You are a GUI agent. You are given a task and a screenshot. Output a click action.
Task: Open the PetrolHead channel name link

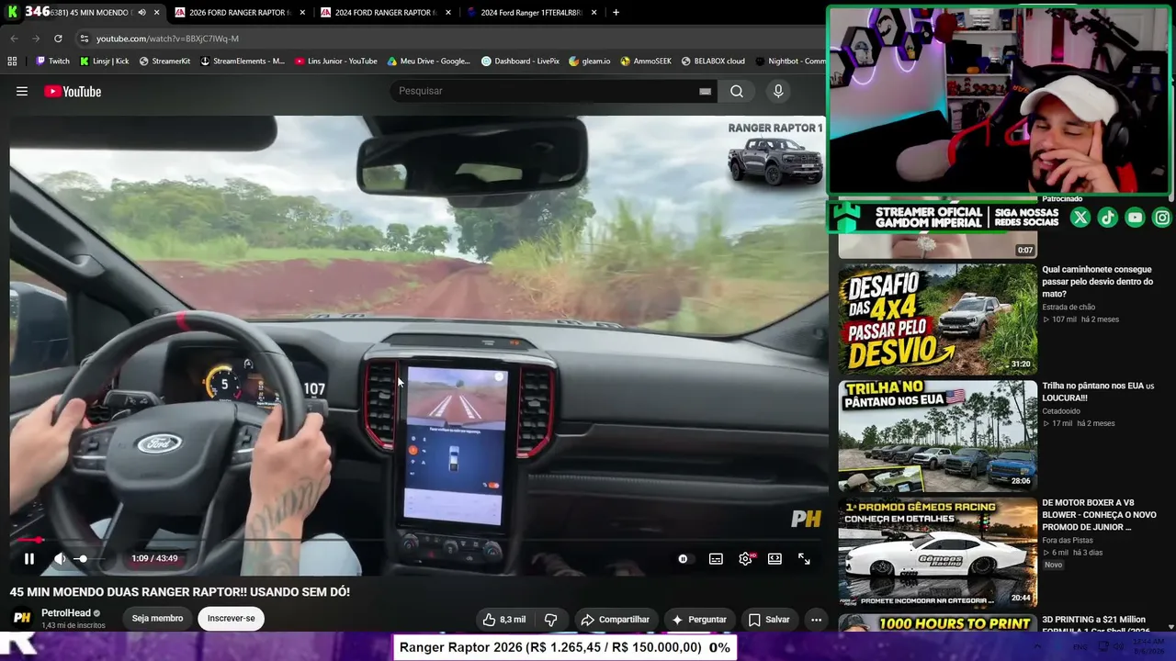click(66, 613)
